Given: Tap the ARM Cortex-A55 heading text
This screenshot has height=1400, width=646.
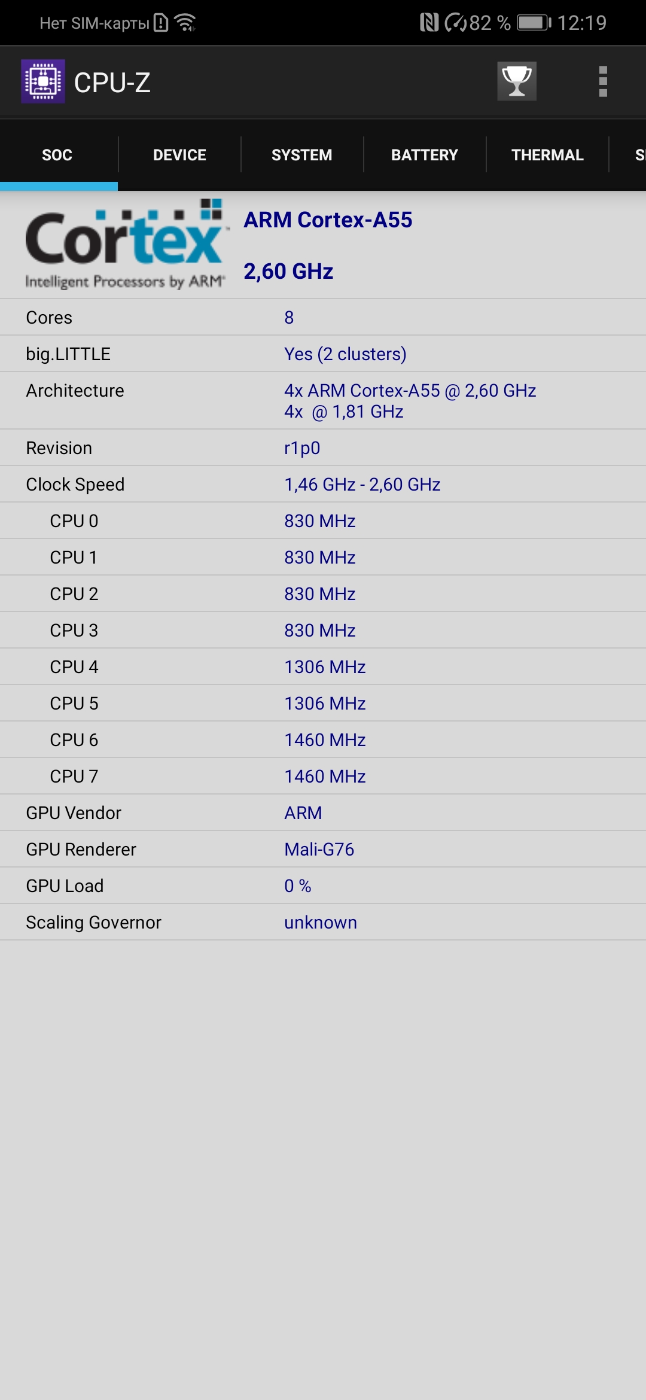Looking at the screenshot, I should pyautogui.click(x=328, y=220).
